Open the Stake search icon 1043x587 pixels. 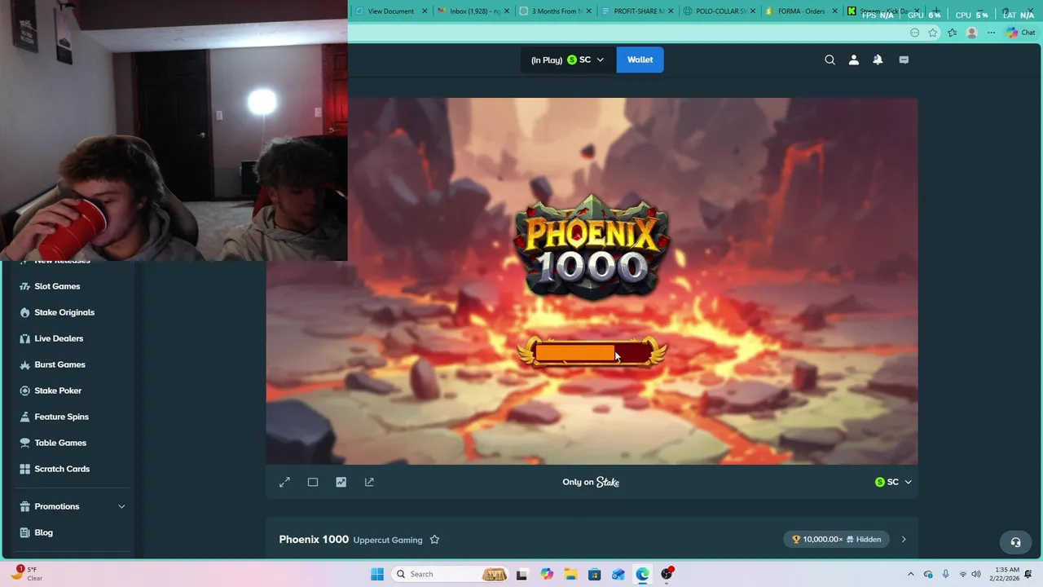[830, 60]
